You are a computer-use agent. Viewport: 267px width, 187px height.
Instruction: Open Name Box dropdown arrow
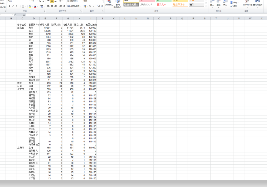pyautogui.click(x=13, y=15)
